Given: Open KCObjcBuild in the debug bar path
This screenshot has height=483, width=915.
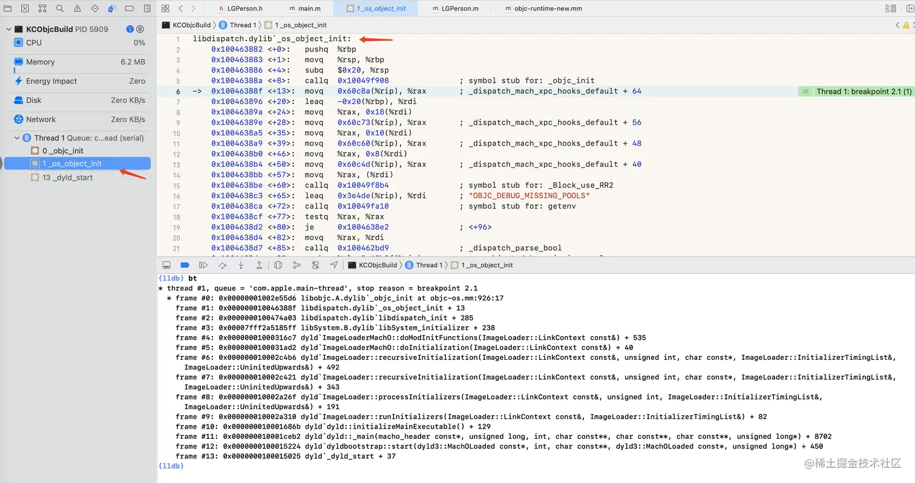Looking at the screenshot, I should click(373, 265).
